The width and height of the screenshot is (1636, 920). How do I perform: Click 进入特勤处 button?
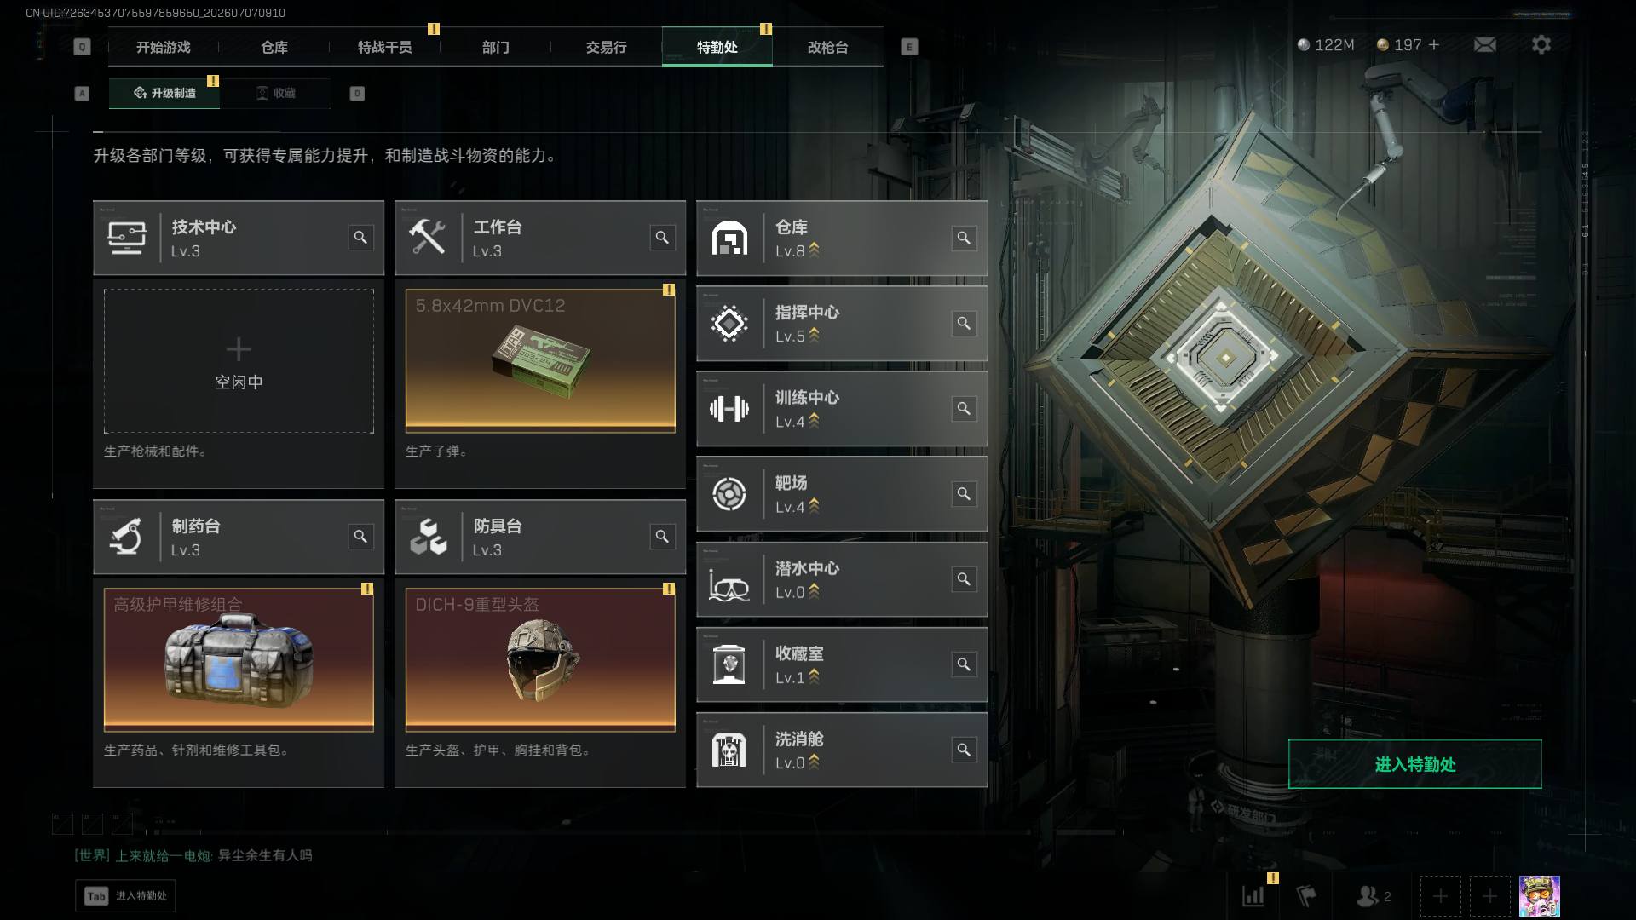pyautogui.click(x=1414, y=764)
